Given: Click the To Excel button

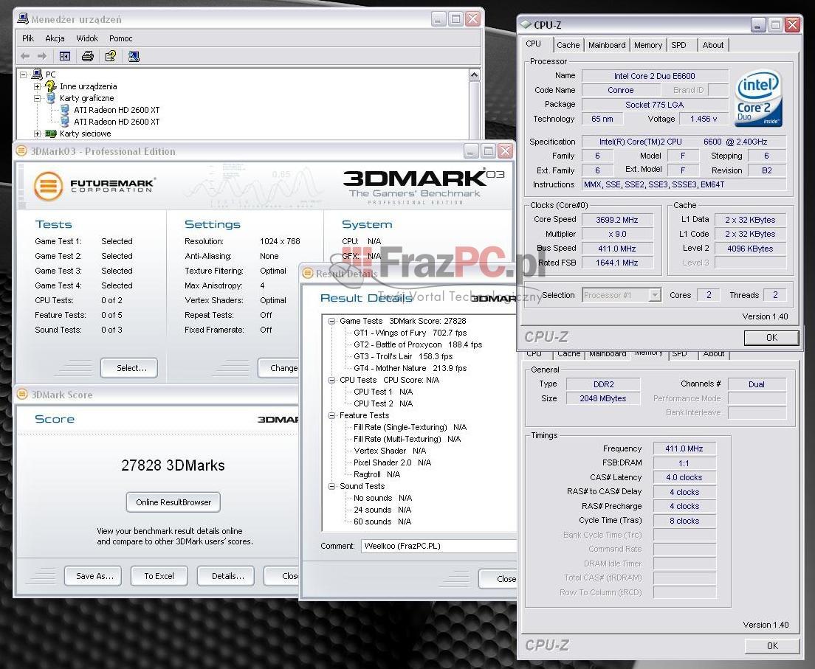Looking at the screenshot, I should pyautogui.click(x=159, y=576).
